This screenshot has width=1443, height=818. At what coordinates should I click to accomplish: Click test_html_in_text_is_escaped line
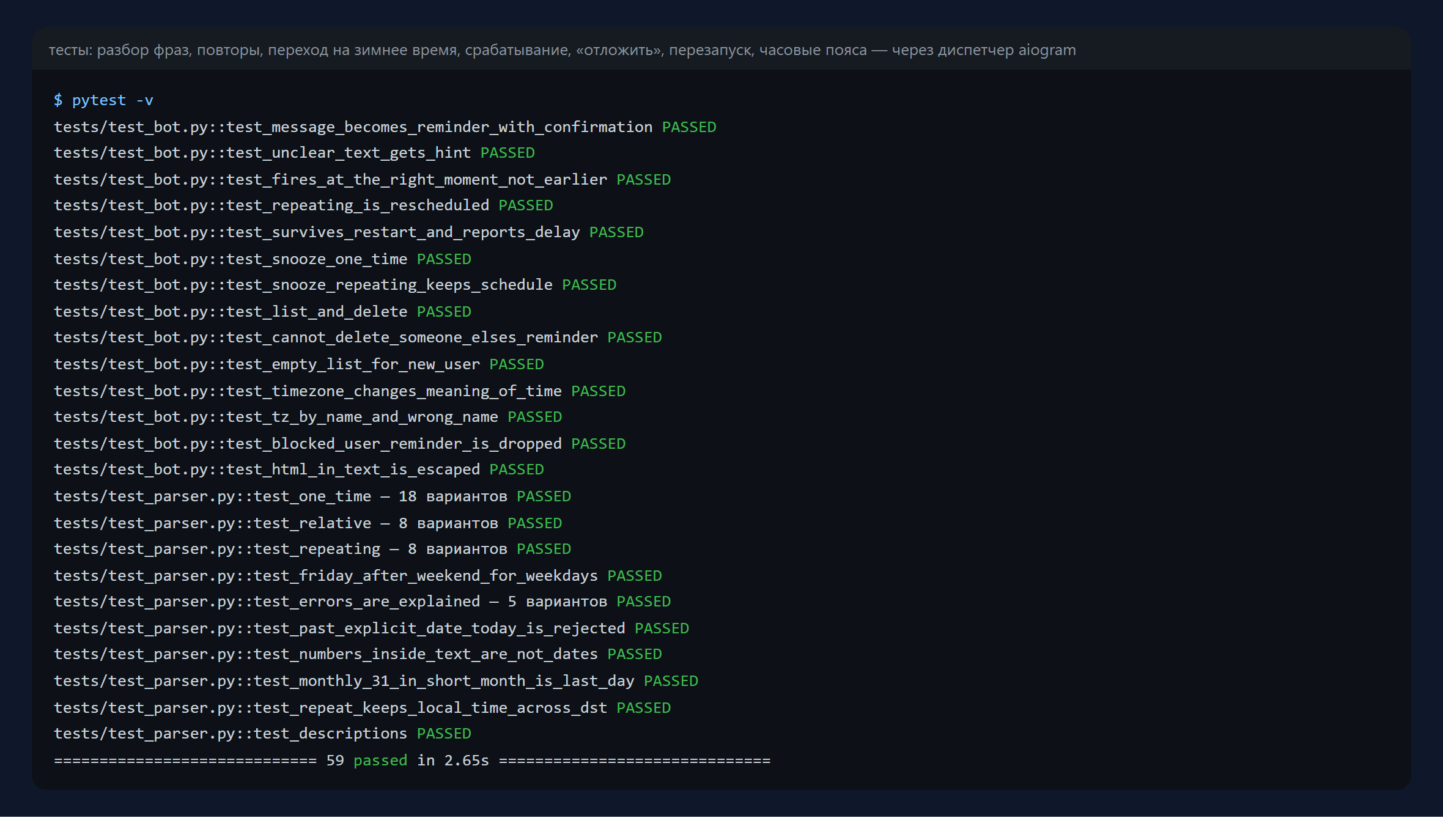point(299,470)
